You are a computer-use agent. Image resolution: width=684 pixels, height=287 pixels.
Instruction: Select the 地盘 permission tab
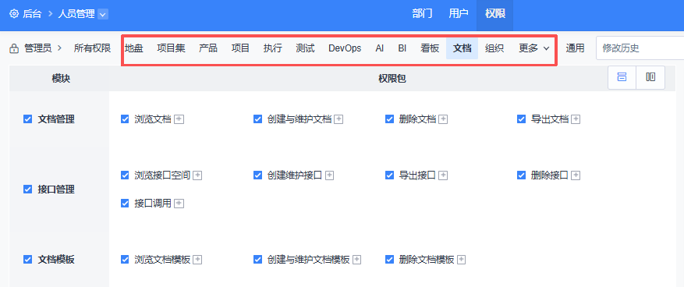pyautogui.click(x=134, y=48)
